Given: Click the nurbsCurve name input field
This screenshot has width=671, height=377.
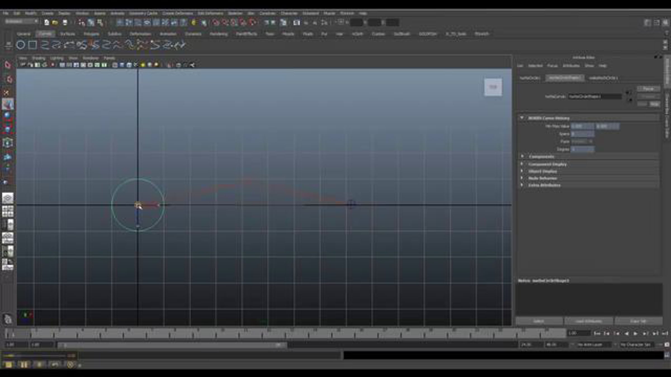Looking at the screenshot, I should [x=595, y=96].
